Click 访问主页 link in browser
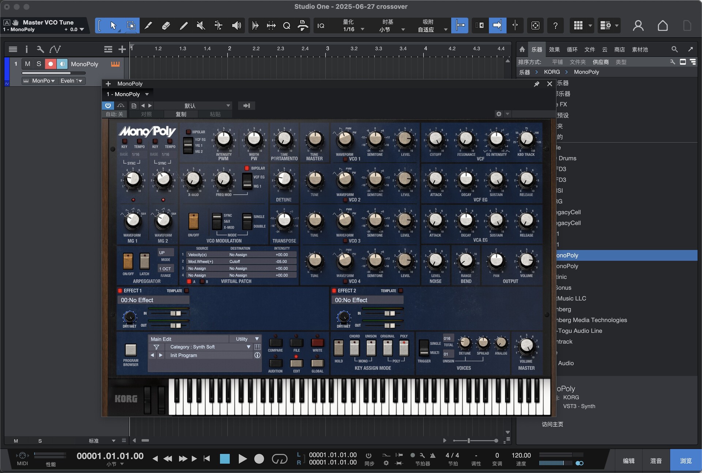 (x=552, y=424)
